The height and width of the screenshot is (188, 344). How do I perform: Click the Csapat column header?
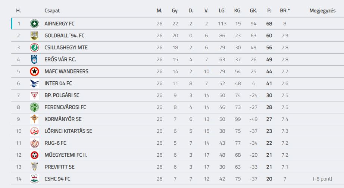52,10
